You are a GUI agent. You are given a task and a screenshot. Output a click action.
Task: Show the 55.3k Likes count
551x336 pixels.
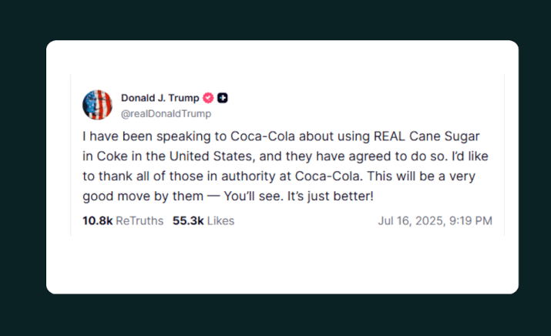click(x=188, y=220)
